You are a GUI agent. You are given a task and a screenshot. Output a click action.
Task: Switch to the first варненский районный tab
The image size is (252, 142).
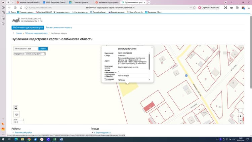tap(29, 2)
